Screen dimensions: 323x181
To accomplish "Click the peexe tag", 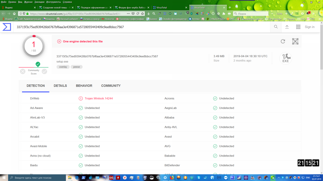I will coord(77,67).
